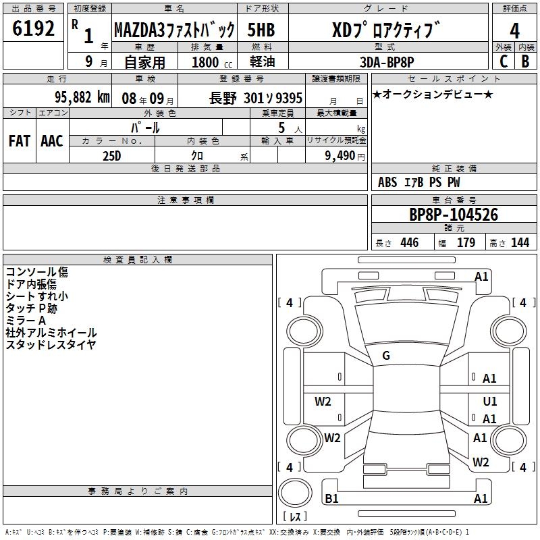Viewport: 540px width, 540px height.
Task: Click the G mark on the windshield
Action: (386, 356)
